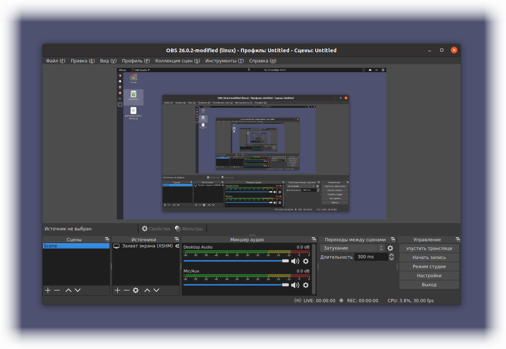Move scene down with arrow icon
This screenshot has height=349, width=506.
click(x=78, y=290)
